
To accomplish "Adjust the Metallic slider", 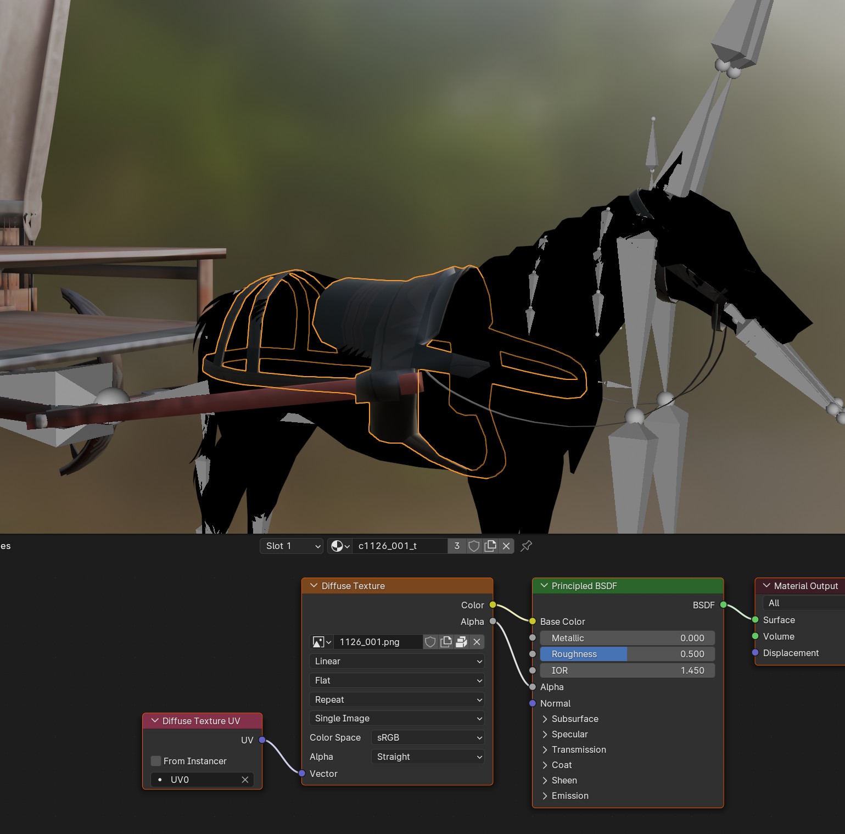I will point(628,638).
